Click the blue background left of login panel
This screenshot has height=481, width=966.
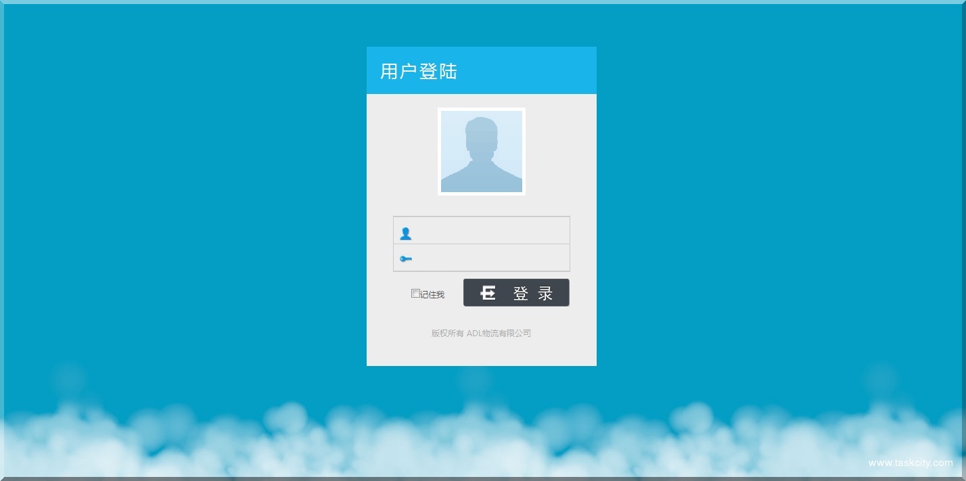(183, 203)
